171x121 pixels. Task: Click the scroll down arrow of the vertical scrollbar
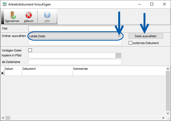coord(168,113)
